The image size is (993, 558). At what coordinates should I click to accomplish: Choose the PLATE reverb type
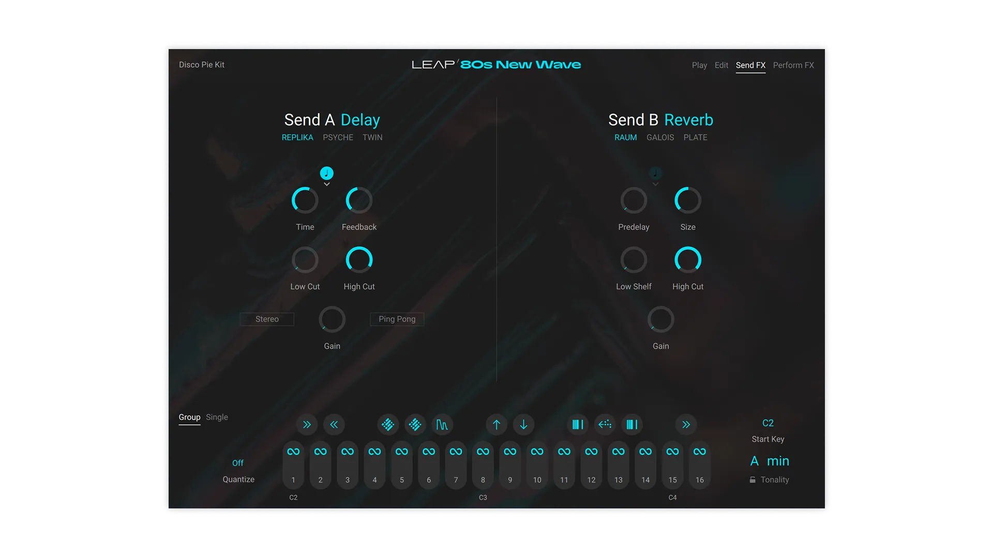(695, 137)
